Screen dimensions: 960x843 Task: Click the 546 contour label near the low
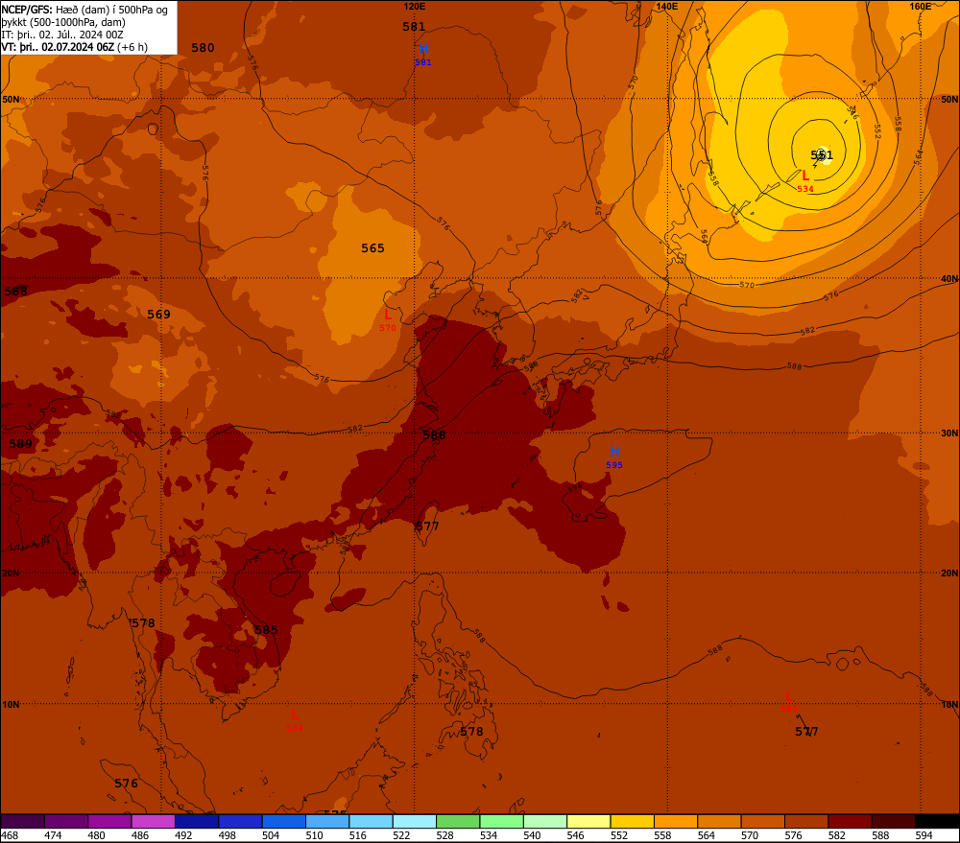click(852, 112)
